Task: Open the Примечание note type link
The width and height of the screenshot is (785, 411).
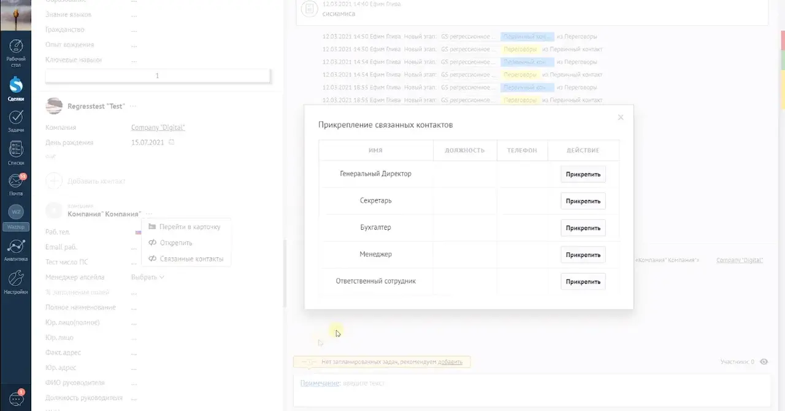Action: pyautogui.click(x=320, y=383)
